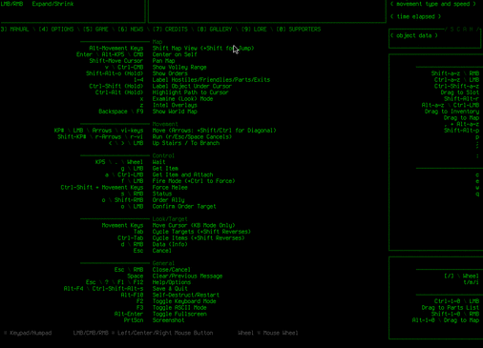Open the [6] NEWS tab
483x348 pixels.
pos(131,30)
